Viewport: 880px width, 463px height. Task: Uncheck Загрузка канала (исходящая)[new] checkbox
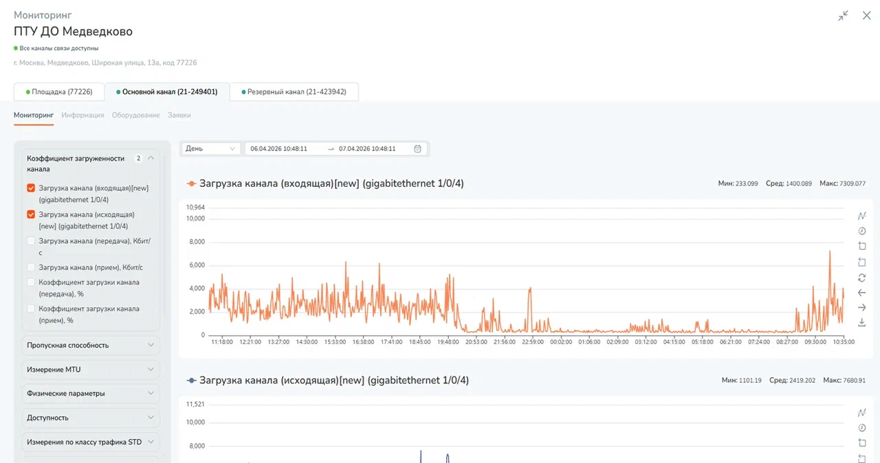(31, 214)
